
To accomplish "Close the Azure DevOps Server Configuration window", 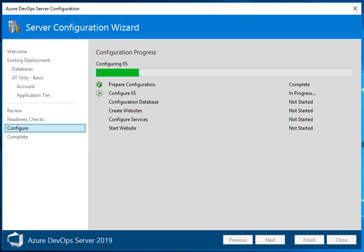I will pos(355,9).
